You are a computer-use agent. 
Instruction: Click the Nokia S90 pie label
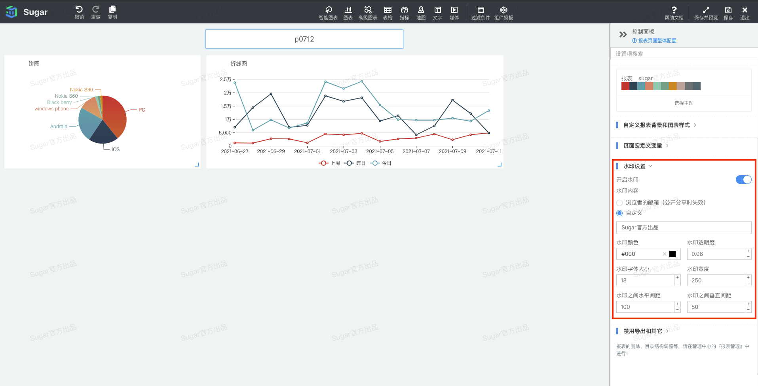pyautogui.click(x=82, y=90)
